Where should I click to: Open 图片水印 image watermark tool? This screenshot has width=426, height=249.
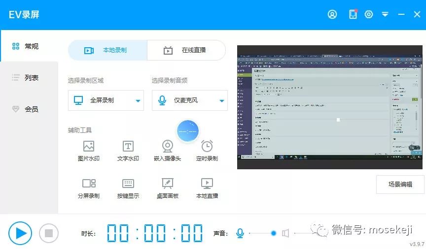tap(89, 151)
